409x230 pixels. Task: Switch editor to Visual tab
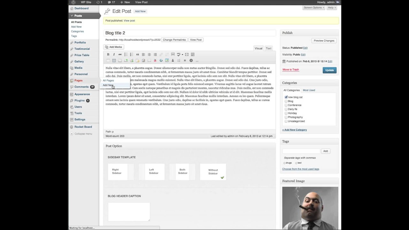[x=258, y=48]
